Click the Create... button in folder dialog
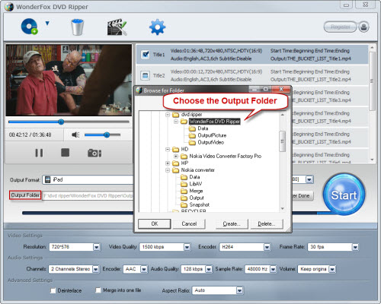 tap(232, 223)
